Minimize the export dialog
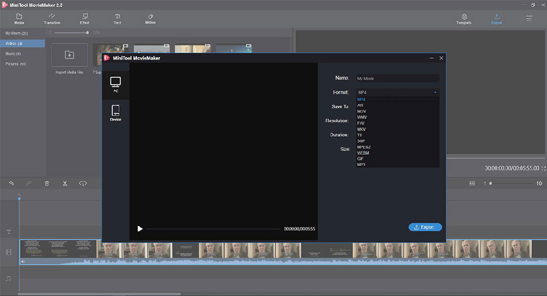The image size is (547, 296). coord(431,58)
